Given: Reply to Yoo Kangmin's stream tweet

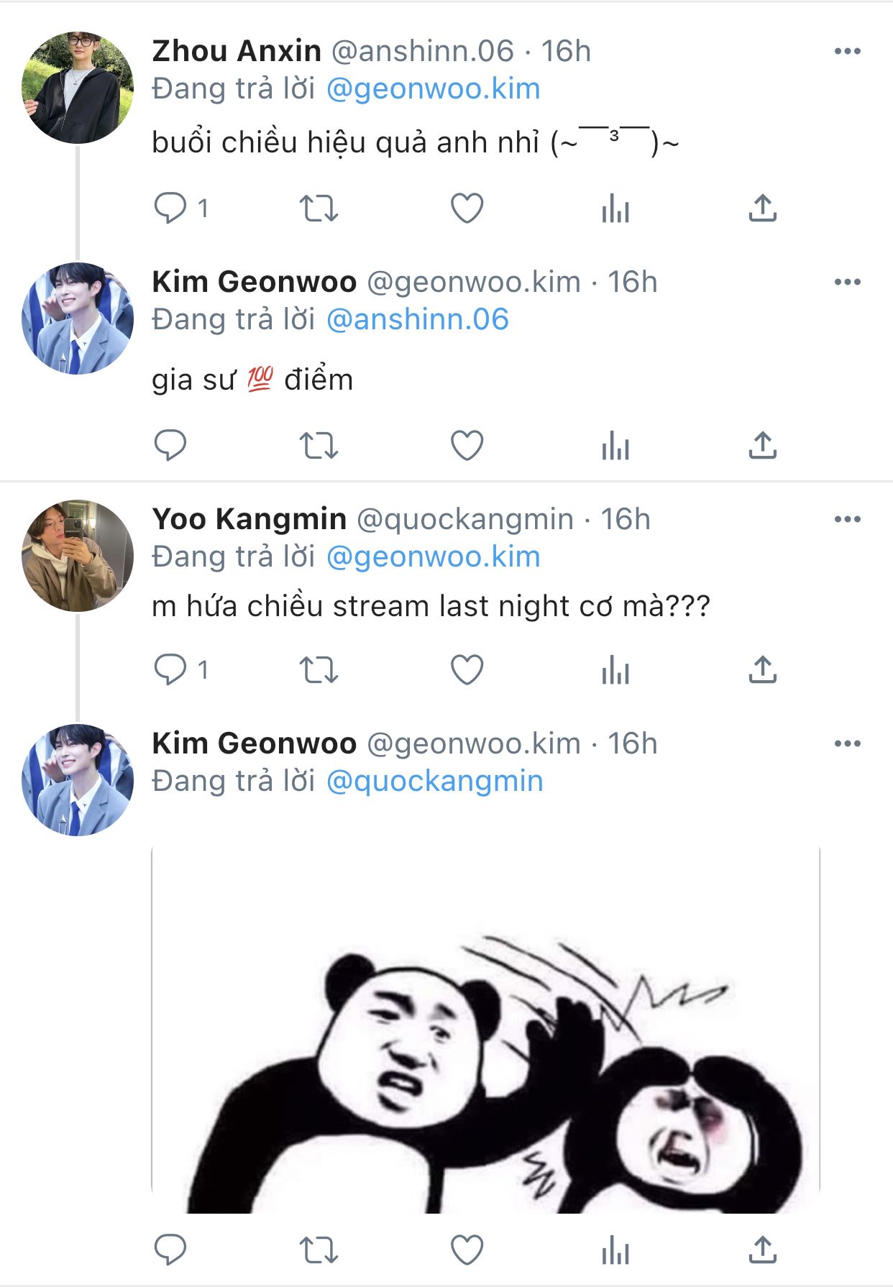Looking at the screenshot, I should click(171, 670).
